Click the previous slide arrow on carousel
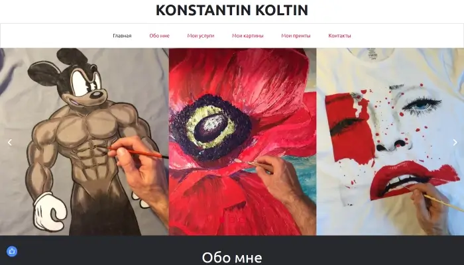Viewport: 464px width, 265px height. [x=10, y=142]
